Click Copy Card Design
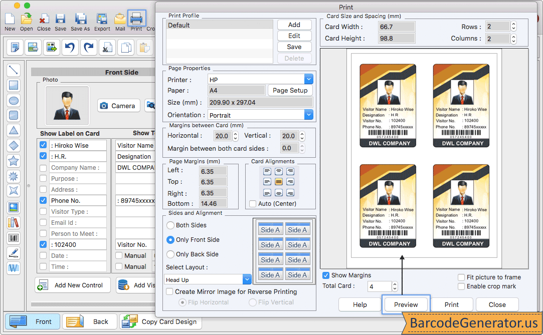 (160, 321)
